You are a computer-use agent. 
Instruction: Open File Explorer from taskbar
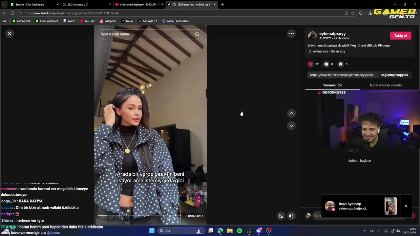pos(230,231)
